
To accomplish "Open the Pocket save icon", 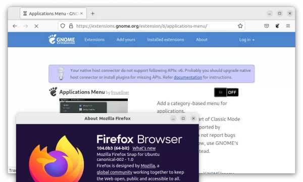I will pos(267,26).
